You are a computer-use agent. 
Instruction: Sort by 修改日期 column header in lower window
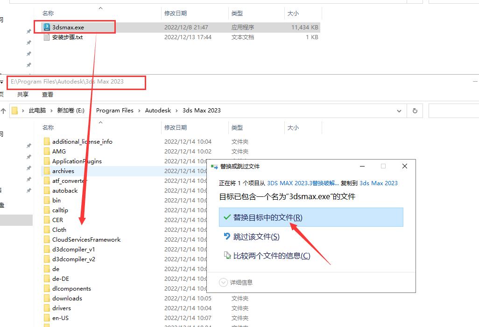click(176, 127)
